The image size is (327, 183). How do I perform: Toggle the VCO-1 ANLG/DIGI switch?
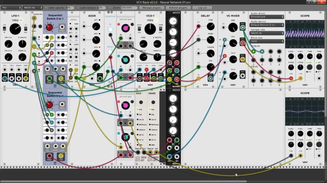click(139, 28)
